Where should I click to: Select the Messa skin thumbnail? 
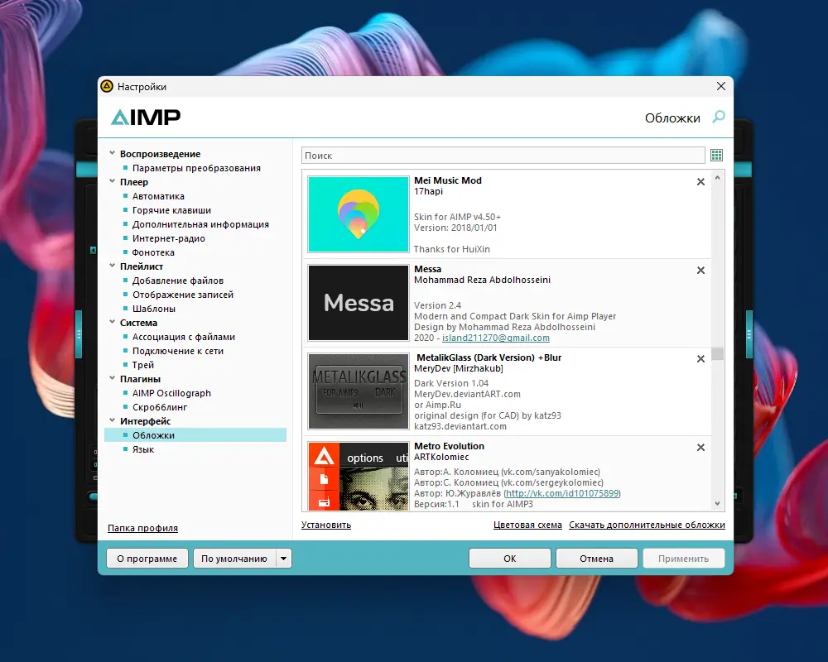(x=359, y=303)
